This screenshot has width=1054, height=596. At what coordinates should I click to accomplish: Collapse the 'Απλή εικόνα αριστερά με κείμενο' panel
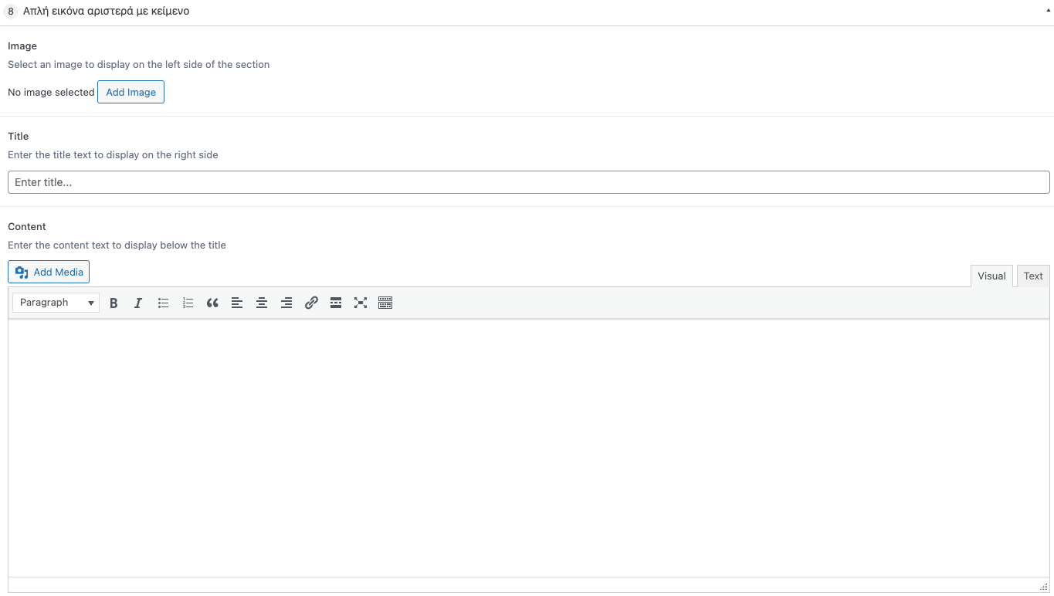coord(1046,11)
